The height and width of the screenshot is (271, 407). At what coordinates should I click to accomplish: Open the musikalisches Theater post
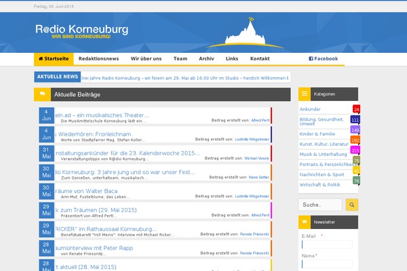102,115
